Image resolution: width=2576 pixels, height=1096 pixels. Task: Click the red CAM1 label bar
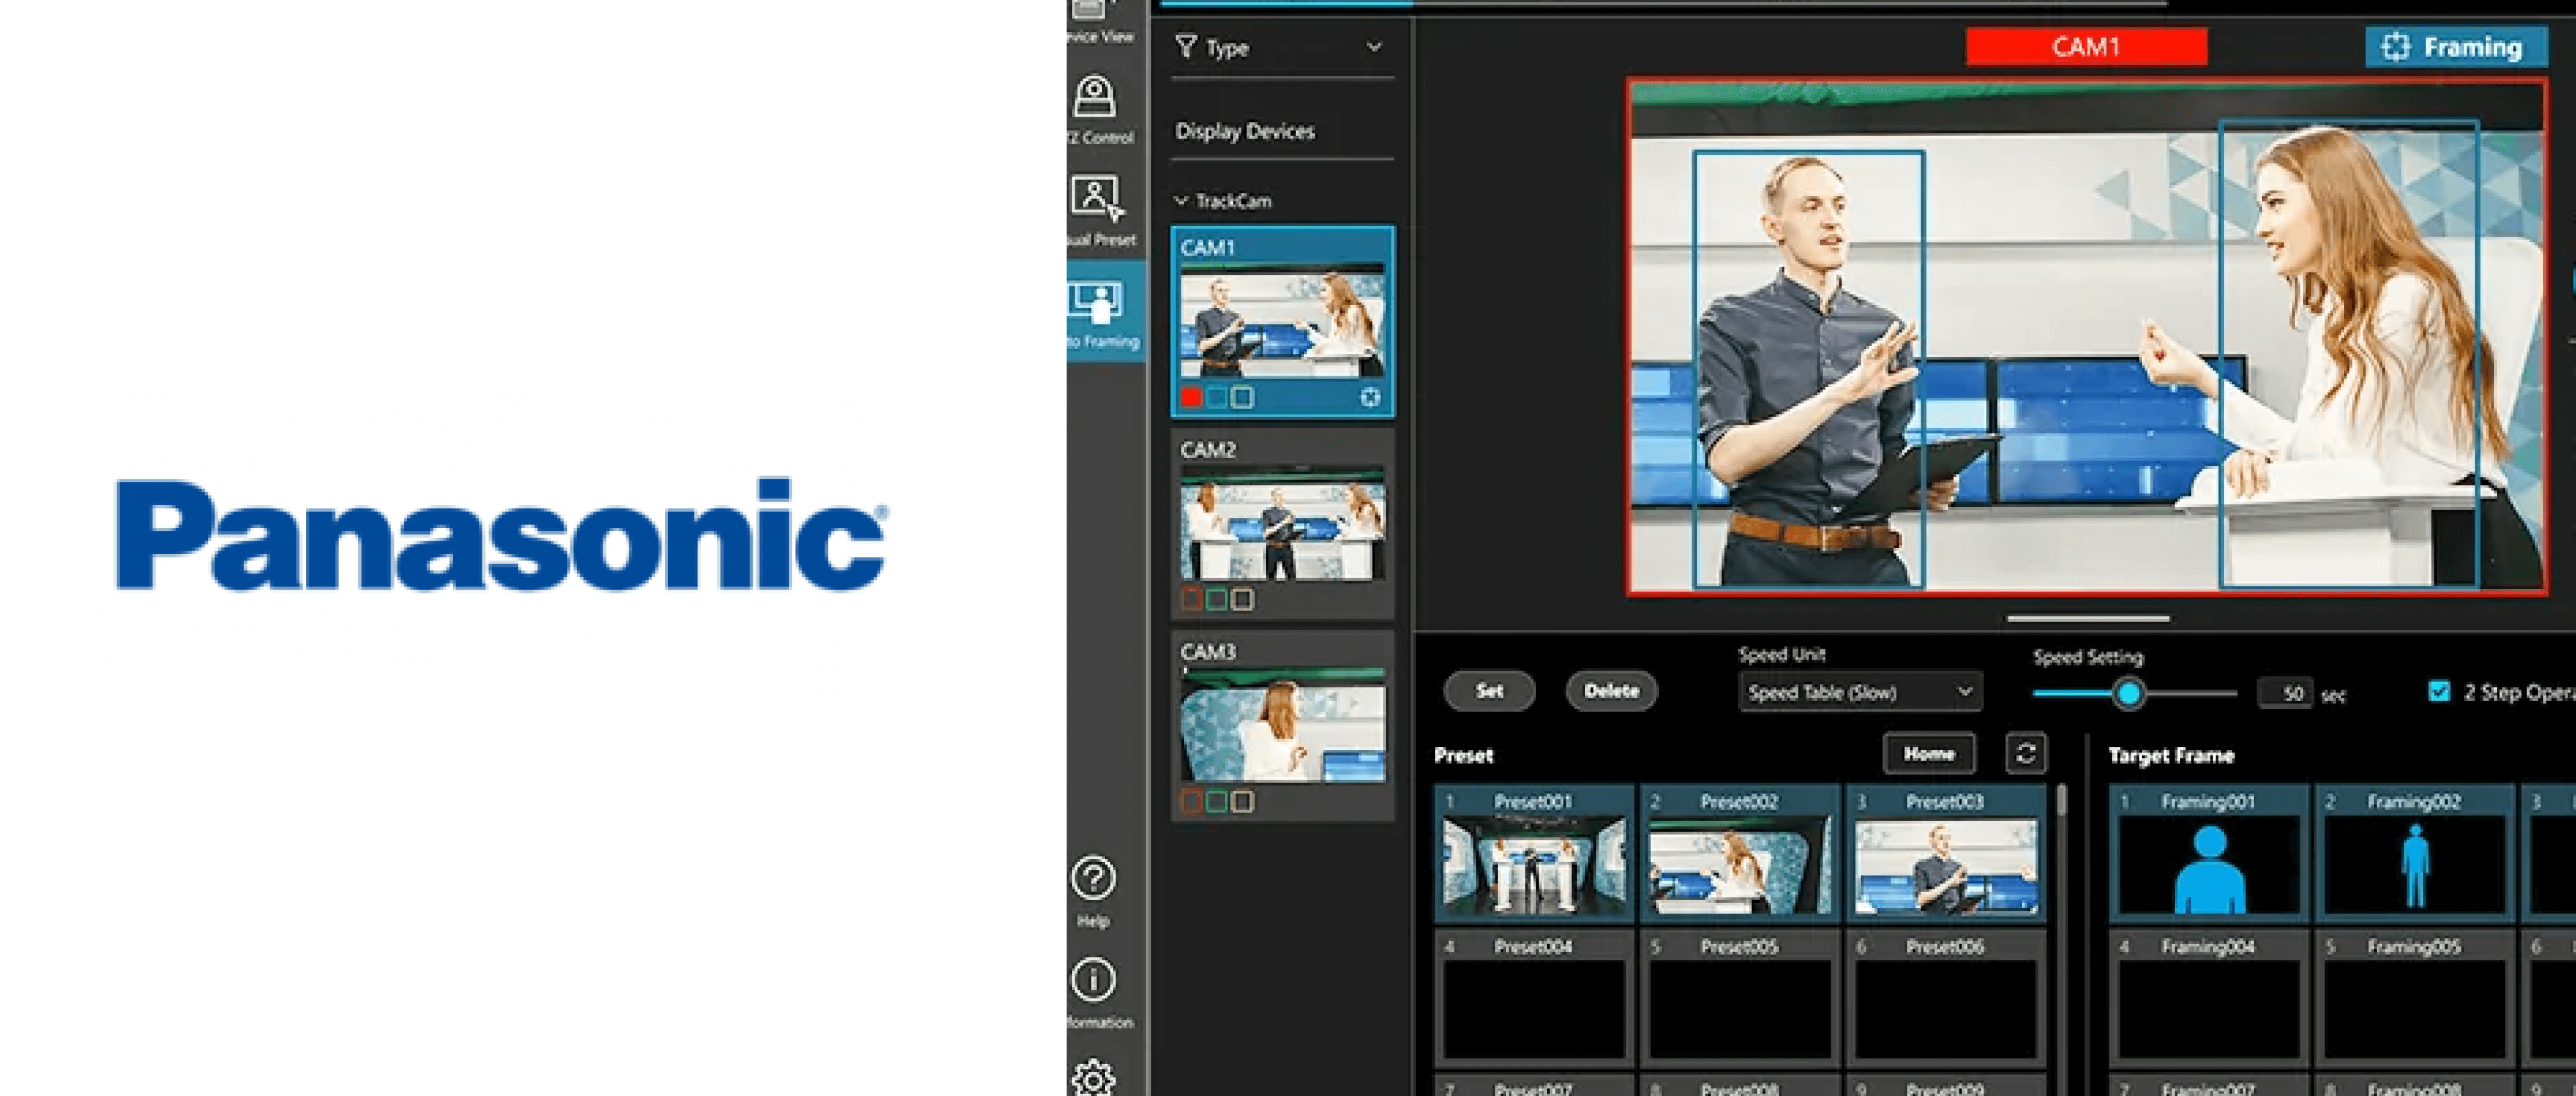point(2086,47)
